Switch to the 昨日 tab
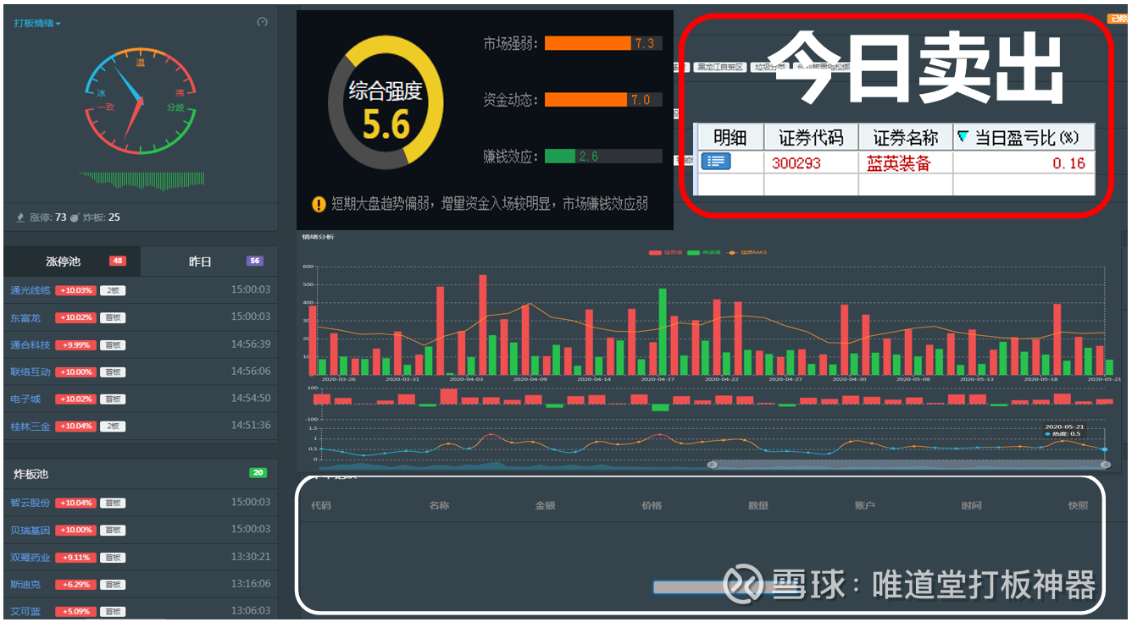The image size is (1132, 622). coord(209,261)
